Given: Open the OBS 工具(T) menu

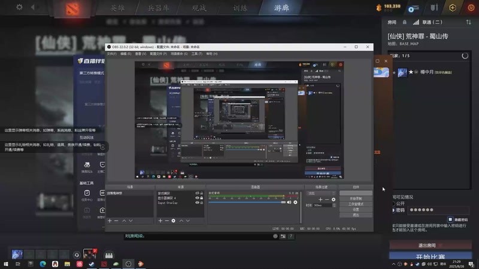Looking at the screenshot, I should click(x=197, y=54).
